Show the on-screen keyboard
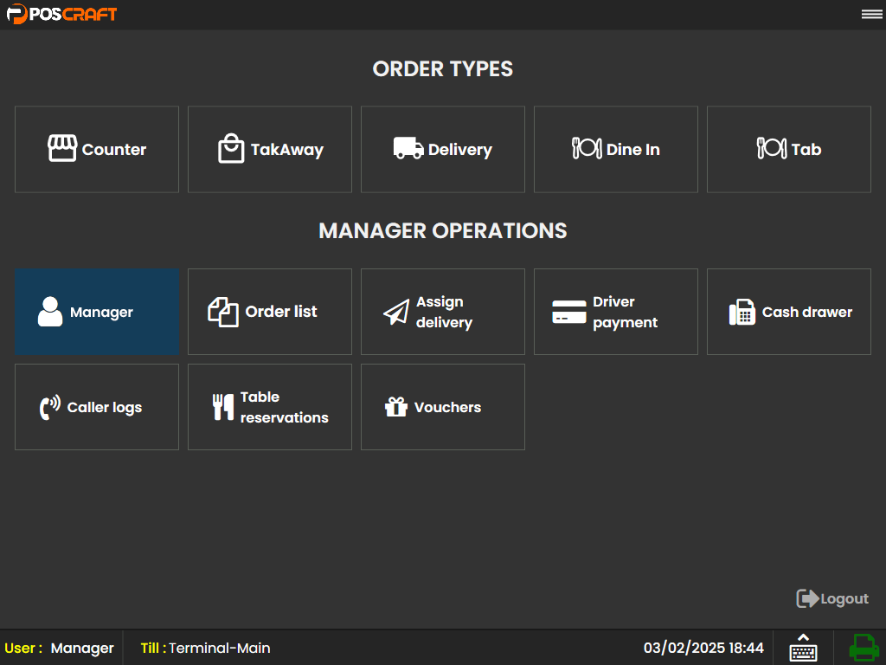 pos(803,648)
